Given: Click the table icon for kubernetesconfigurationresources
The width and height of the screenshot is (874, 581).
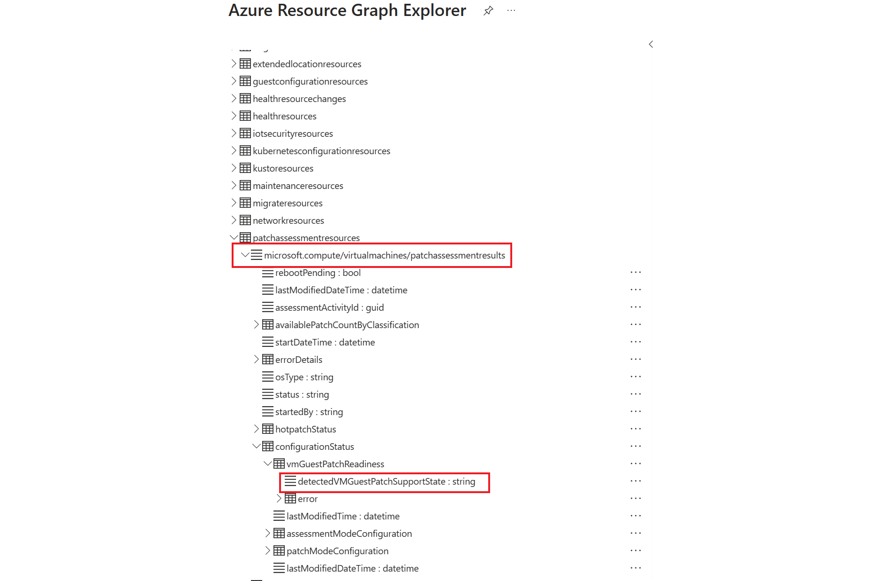Looking at the screenshot, I should click(x=245, y=150).
